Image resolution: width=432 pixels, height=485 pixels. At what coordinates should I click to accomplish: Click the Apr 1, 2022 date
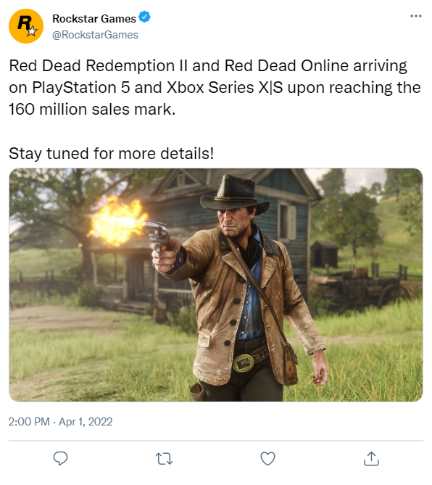pos(86,422)
